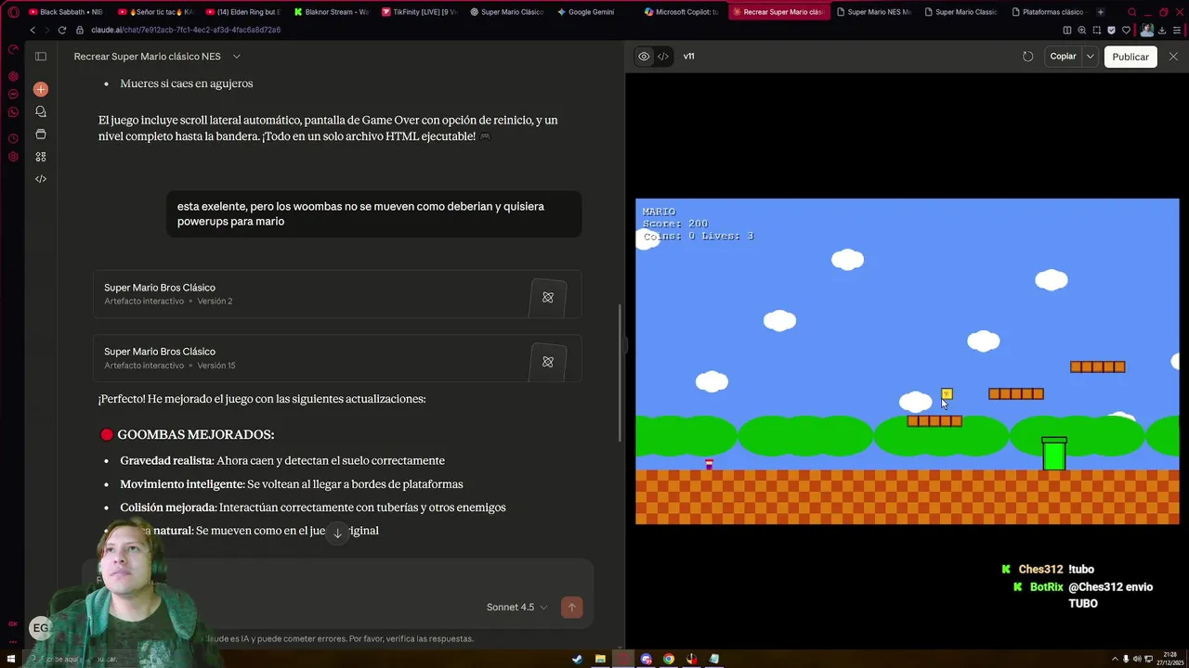Expand the conversation title dropdown

[x=237, y=57]
